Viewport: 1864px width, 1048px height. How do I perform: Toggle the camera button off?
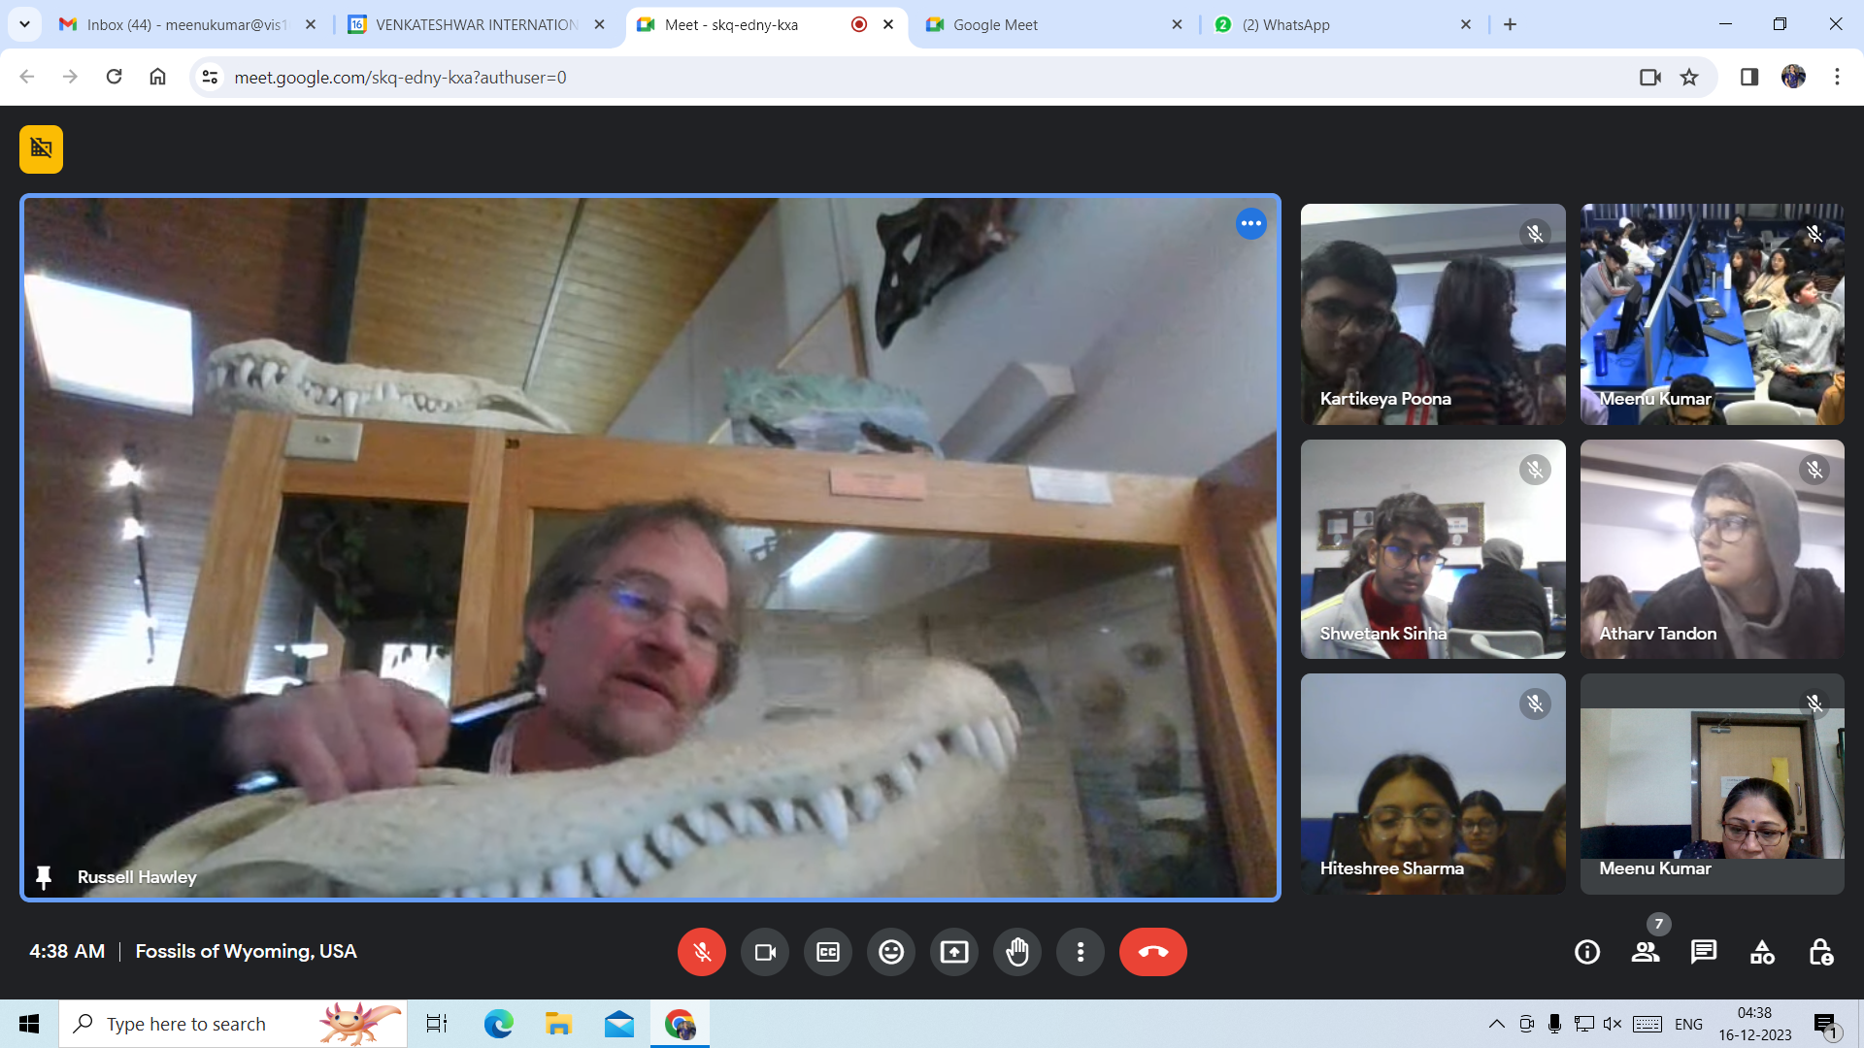tap(765, 952)
